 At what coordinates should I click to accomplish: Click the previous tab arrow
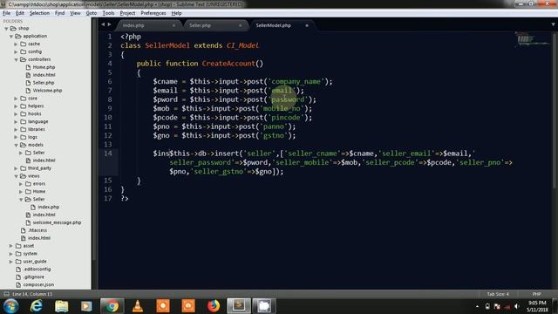click(x=103, y=24)
